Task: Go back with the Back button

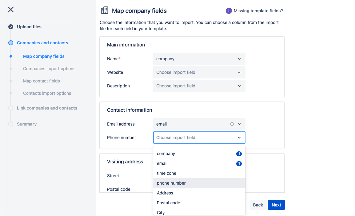Action: (x=258, y=205)
